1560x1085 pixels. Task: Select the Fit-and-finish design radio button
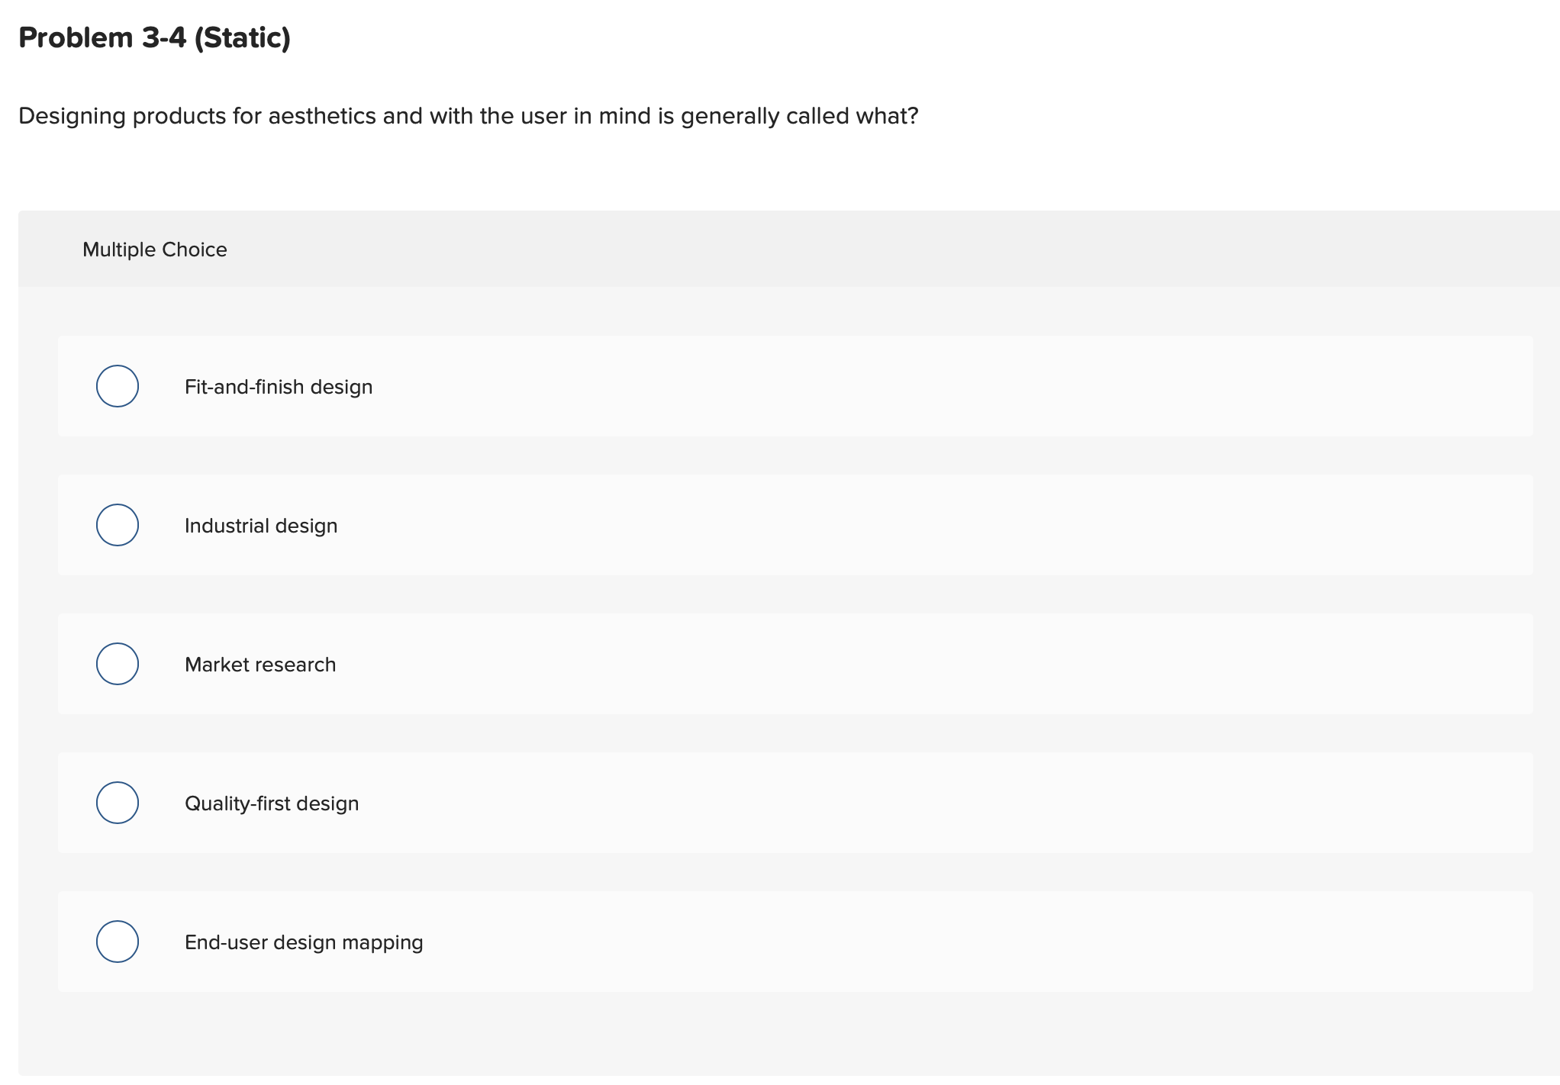tap(117, 386)
